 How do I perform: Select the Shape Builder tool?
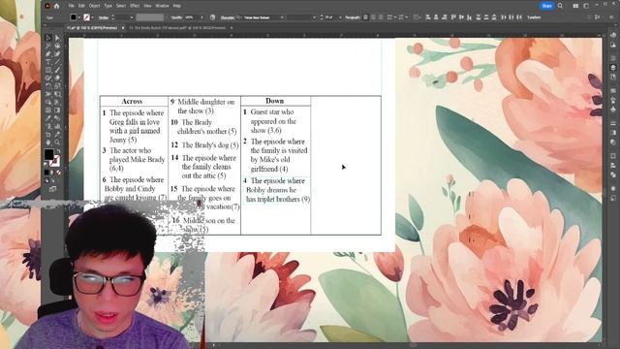click(x=48, y=102)
